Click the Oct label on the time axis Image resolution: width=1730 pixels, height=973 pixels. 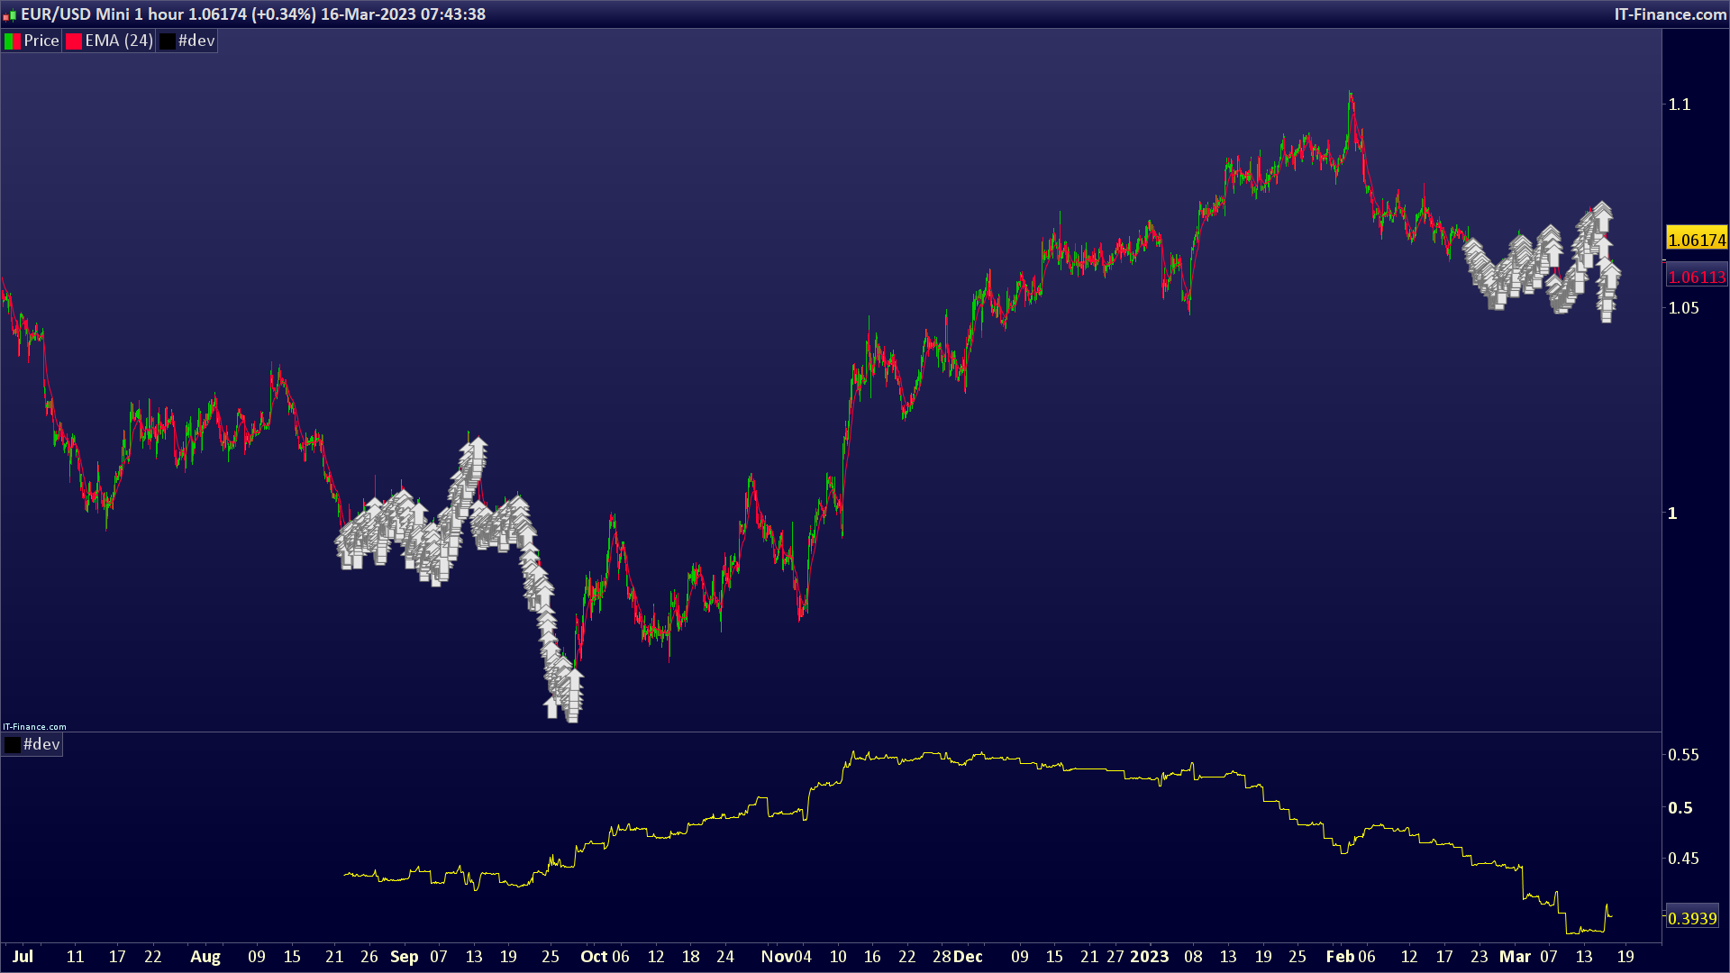594,957
